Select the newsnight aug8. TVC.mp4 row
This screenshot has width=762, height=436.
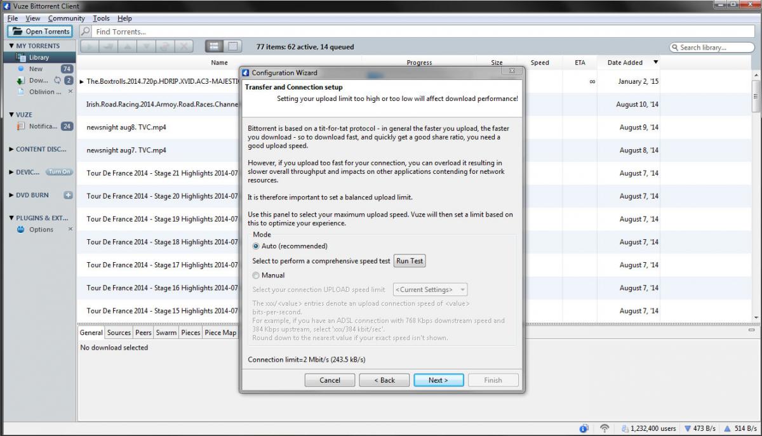click(126, 127)
